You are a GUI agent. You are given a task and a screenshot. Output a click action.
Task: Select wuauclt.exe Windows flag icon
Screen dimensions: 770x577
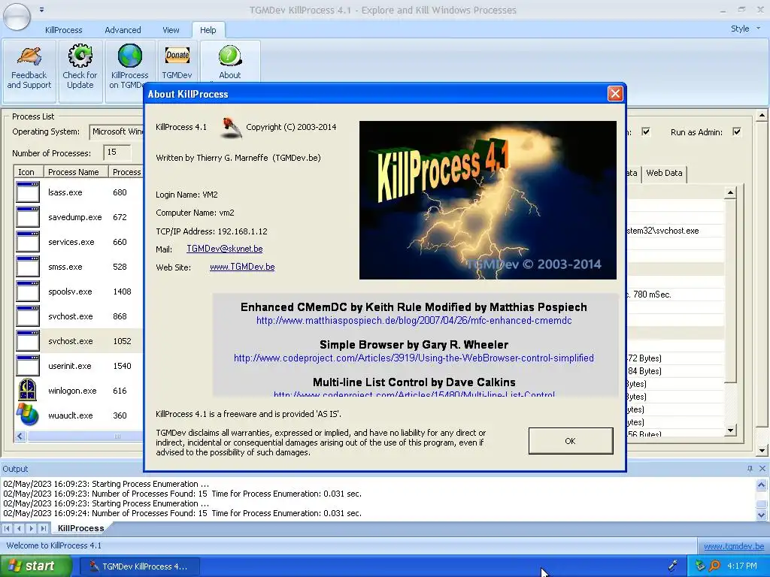pos(28,415)
